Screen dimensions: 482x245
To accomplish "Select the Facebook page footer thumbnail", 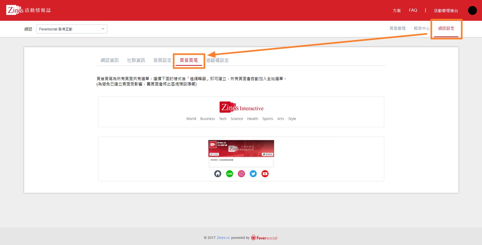I will tap(241, 153).
